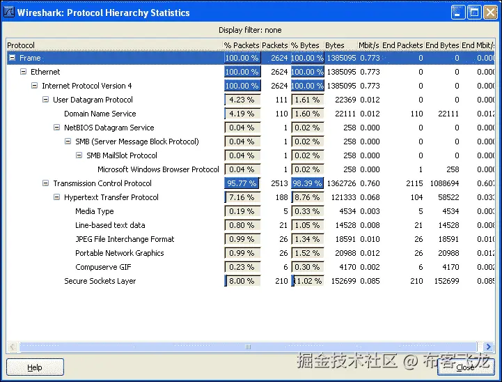Sort by End Bytes column header

click(442, 45)
